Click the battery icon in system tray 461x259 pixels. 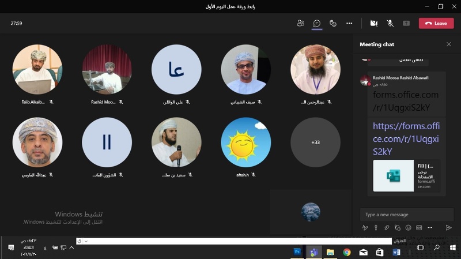coord(55,247)
